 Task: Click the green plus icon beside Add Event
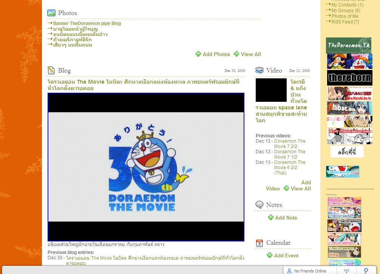tap(269, 255)
